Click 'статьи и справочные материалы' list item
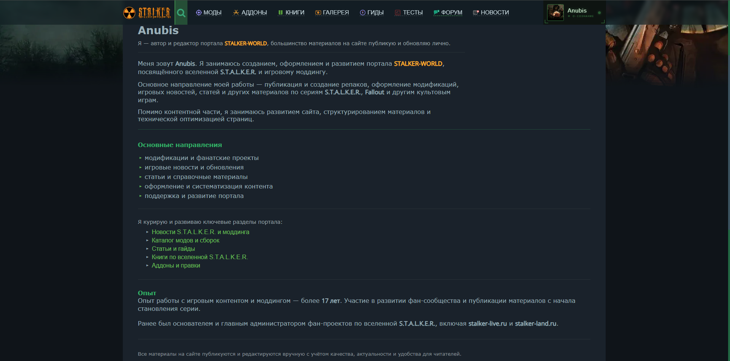The image size is (730, 361). coord(196,177)
